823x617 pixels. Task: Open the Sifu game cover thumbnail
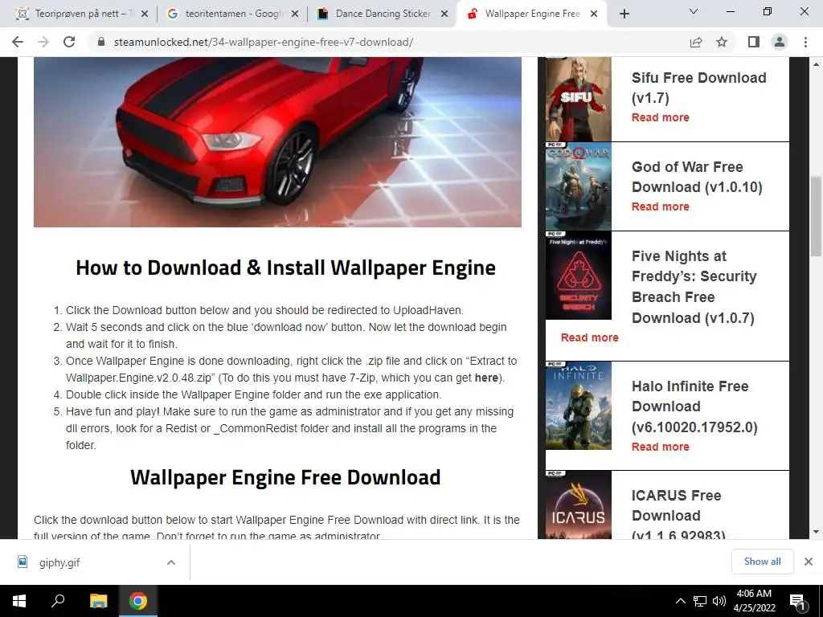pos(579,99)
